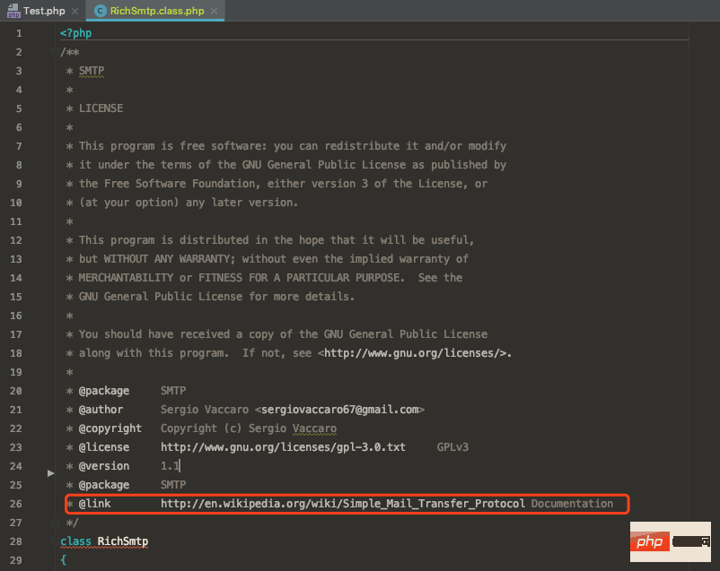Click the fold end marker at line 27
Viewport: 720px width, 571px height.
[x=55, y=523]
